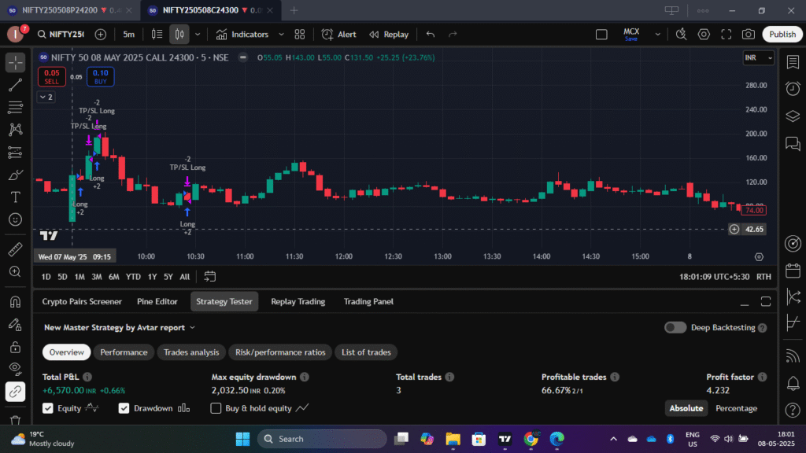Set chart range to 1M
Viewport: 806px width, 453px height.
click(79, 277)
